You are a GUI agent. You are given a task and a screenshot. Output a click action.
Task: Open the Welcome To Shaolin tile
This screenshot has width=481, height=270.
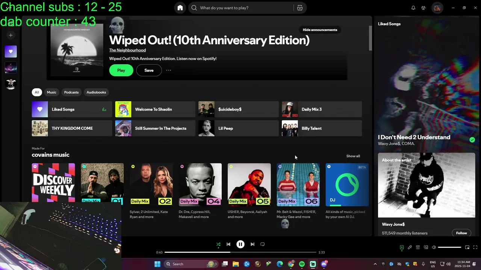click(x=155, y=109)
